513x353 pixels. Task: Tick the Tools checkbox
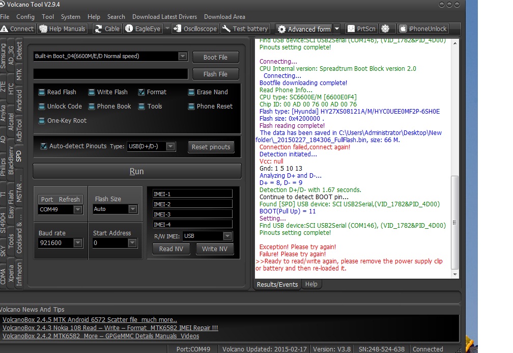[141, 106]
